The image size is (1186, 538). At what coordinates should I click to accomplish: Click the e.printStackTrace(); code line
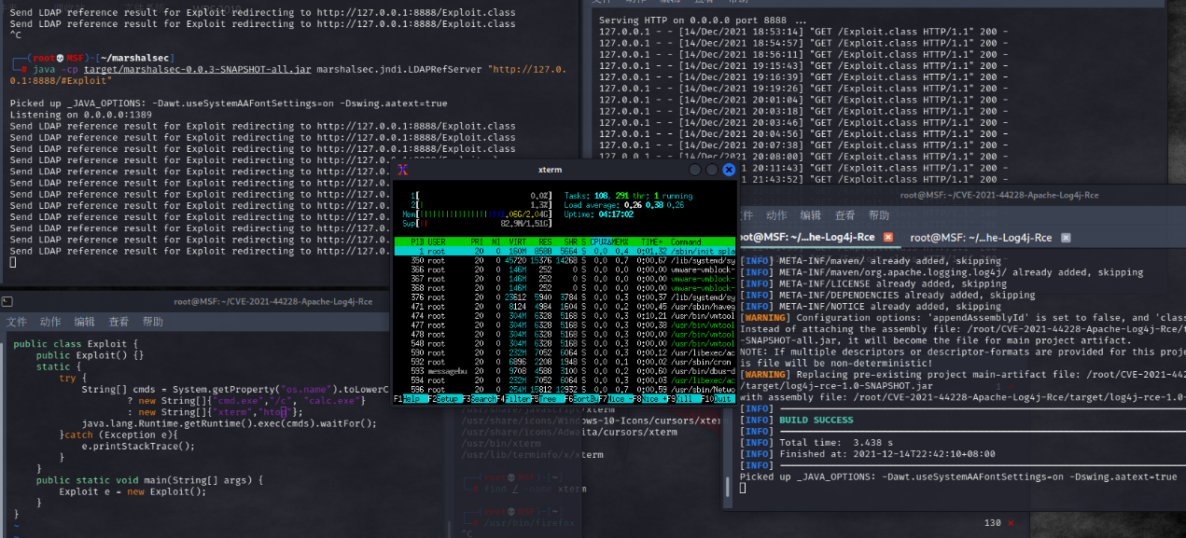click(138, 446)
